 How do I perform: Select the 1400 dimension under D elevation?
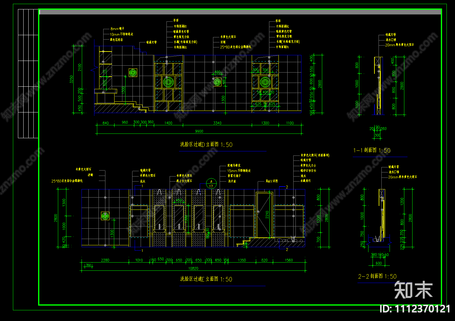[168, 123]
